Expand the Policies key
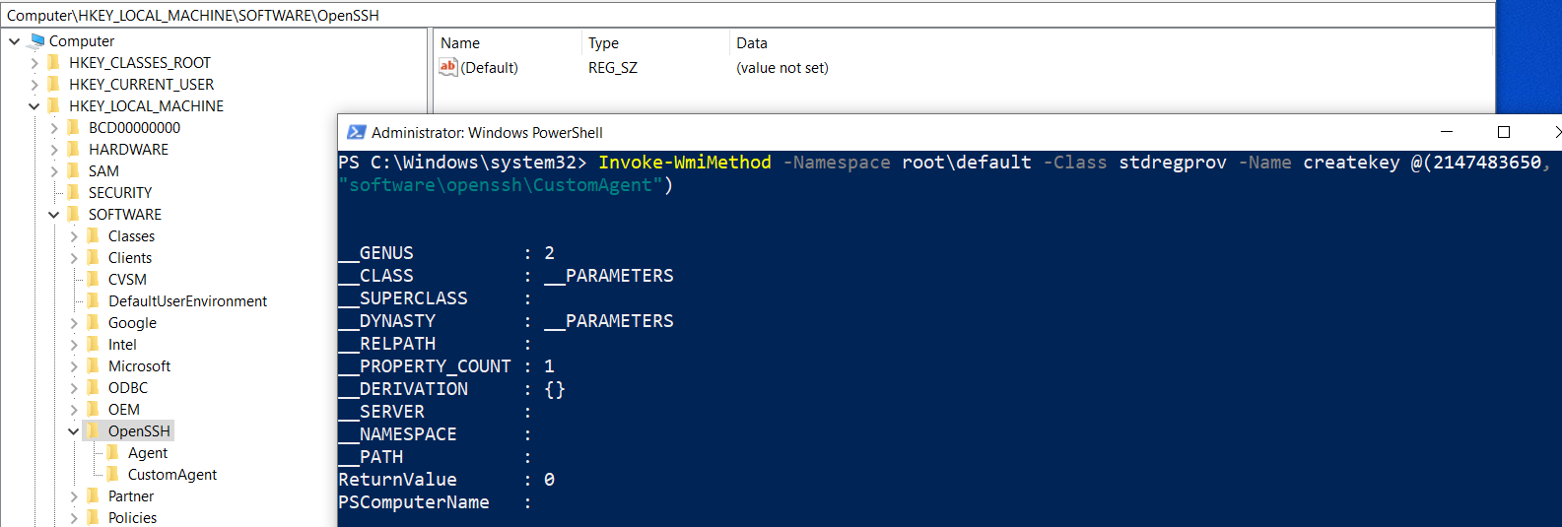Viewport: 1562px width, 527px height. (x=74, y=517)
